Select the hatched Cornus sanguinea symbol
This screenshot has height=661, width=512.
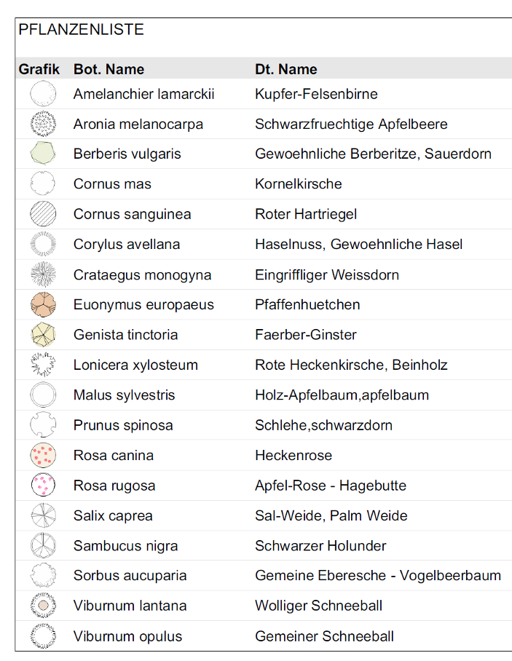click(x=43, y=214)
